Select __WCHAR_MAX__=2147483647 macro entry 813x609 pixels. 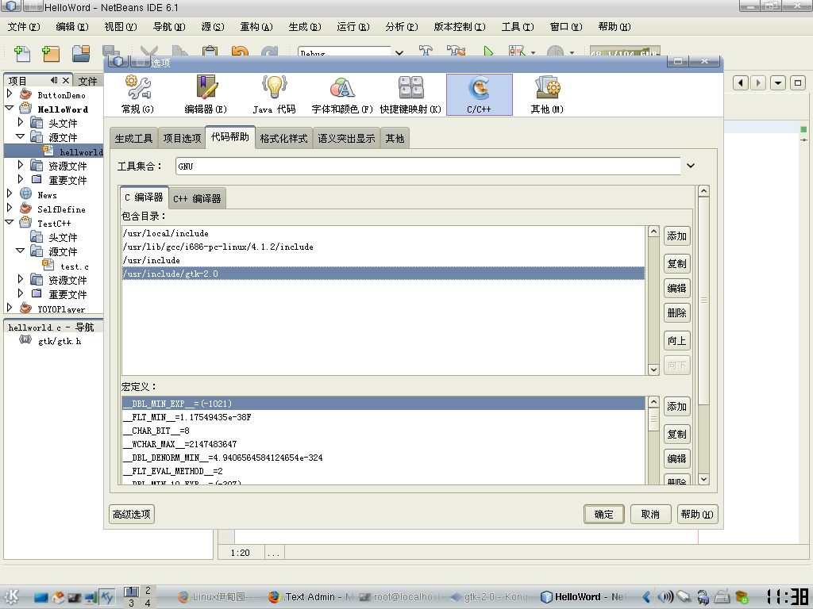[x=383, y=444]
